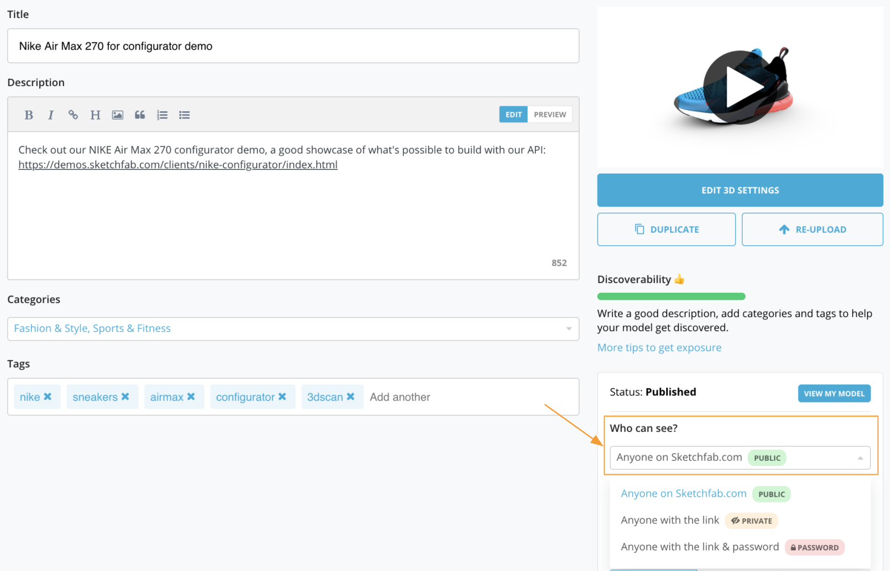Create a numbered list
890x571 pixels.
[162, 115]
